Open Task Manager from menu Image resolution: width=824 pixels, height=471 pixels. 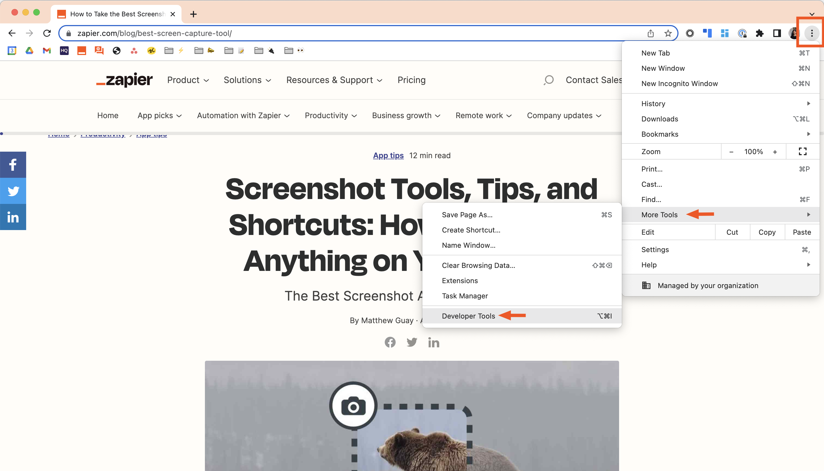pos(465,296)
